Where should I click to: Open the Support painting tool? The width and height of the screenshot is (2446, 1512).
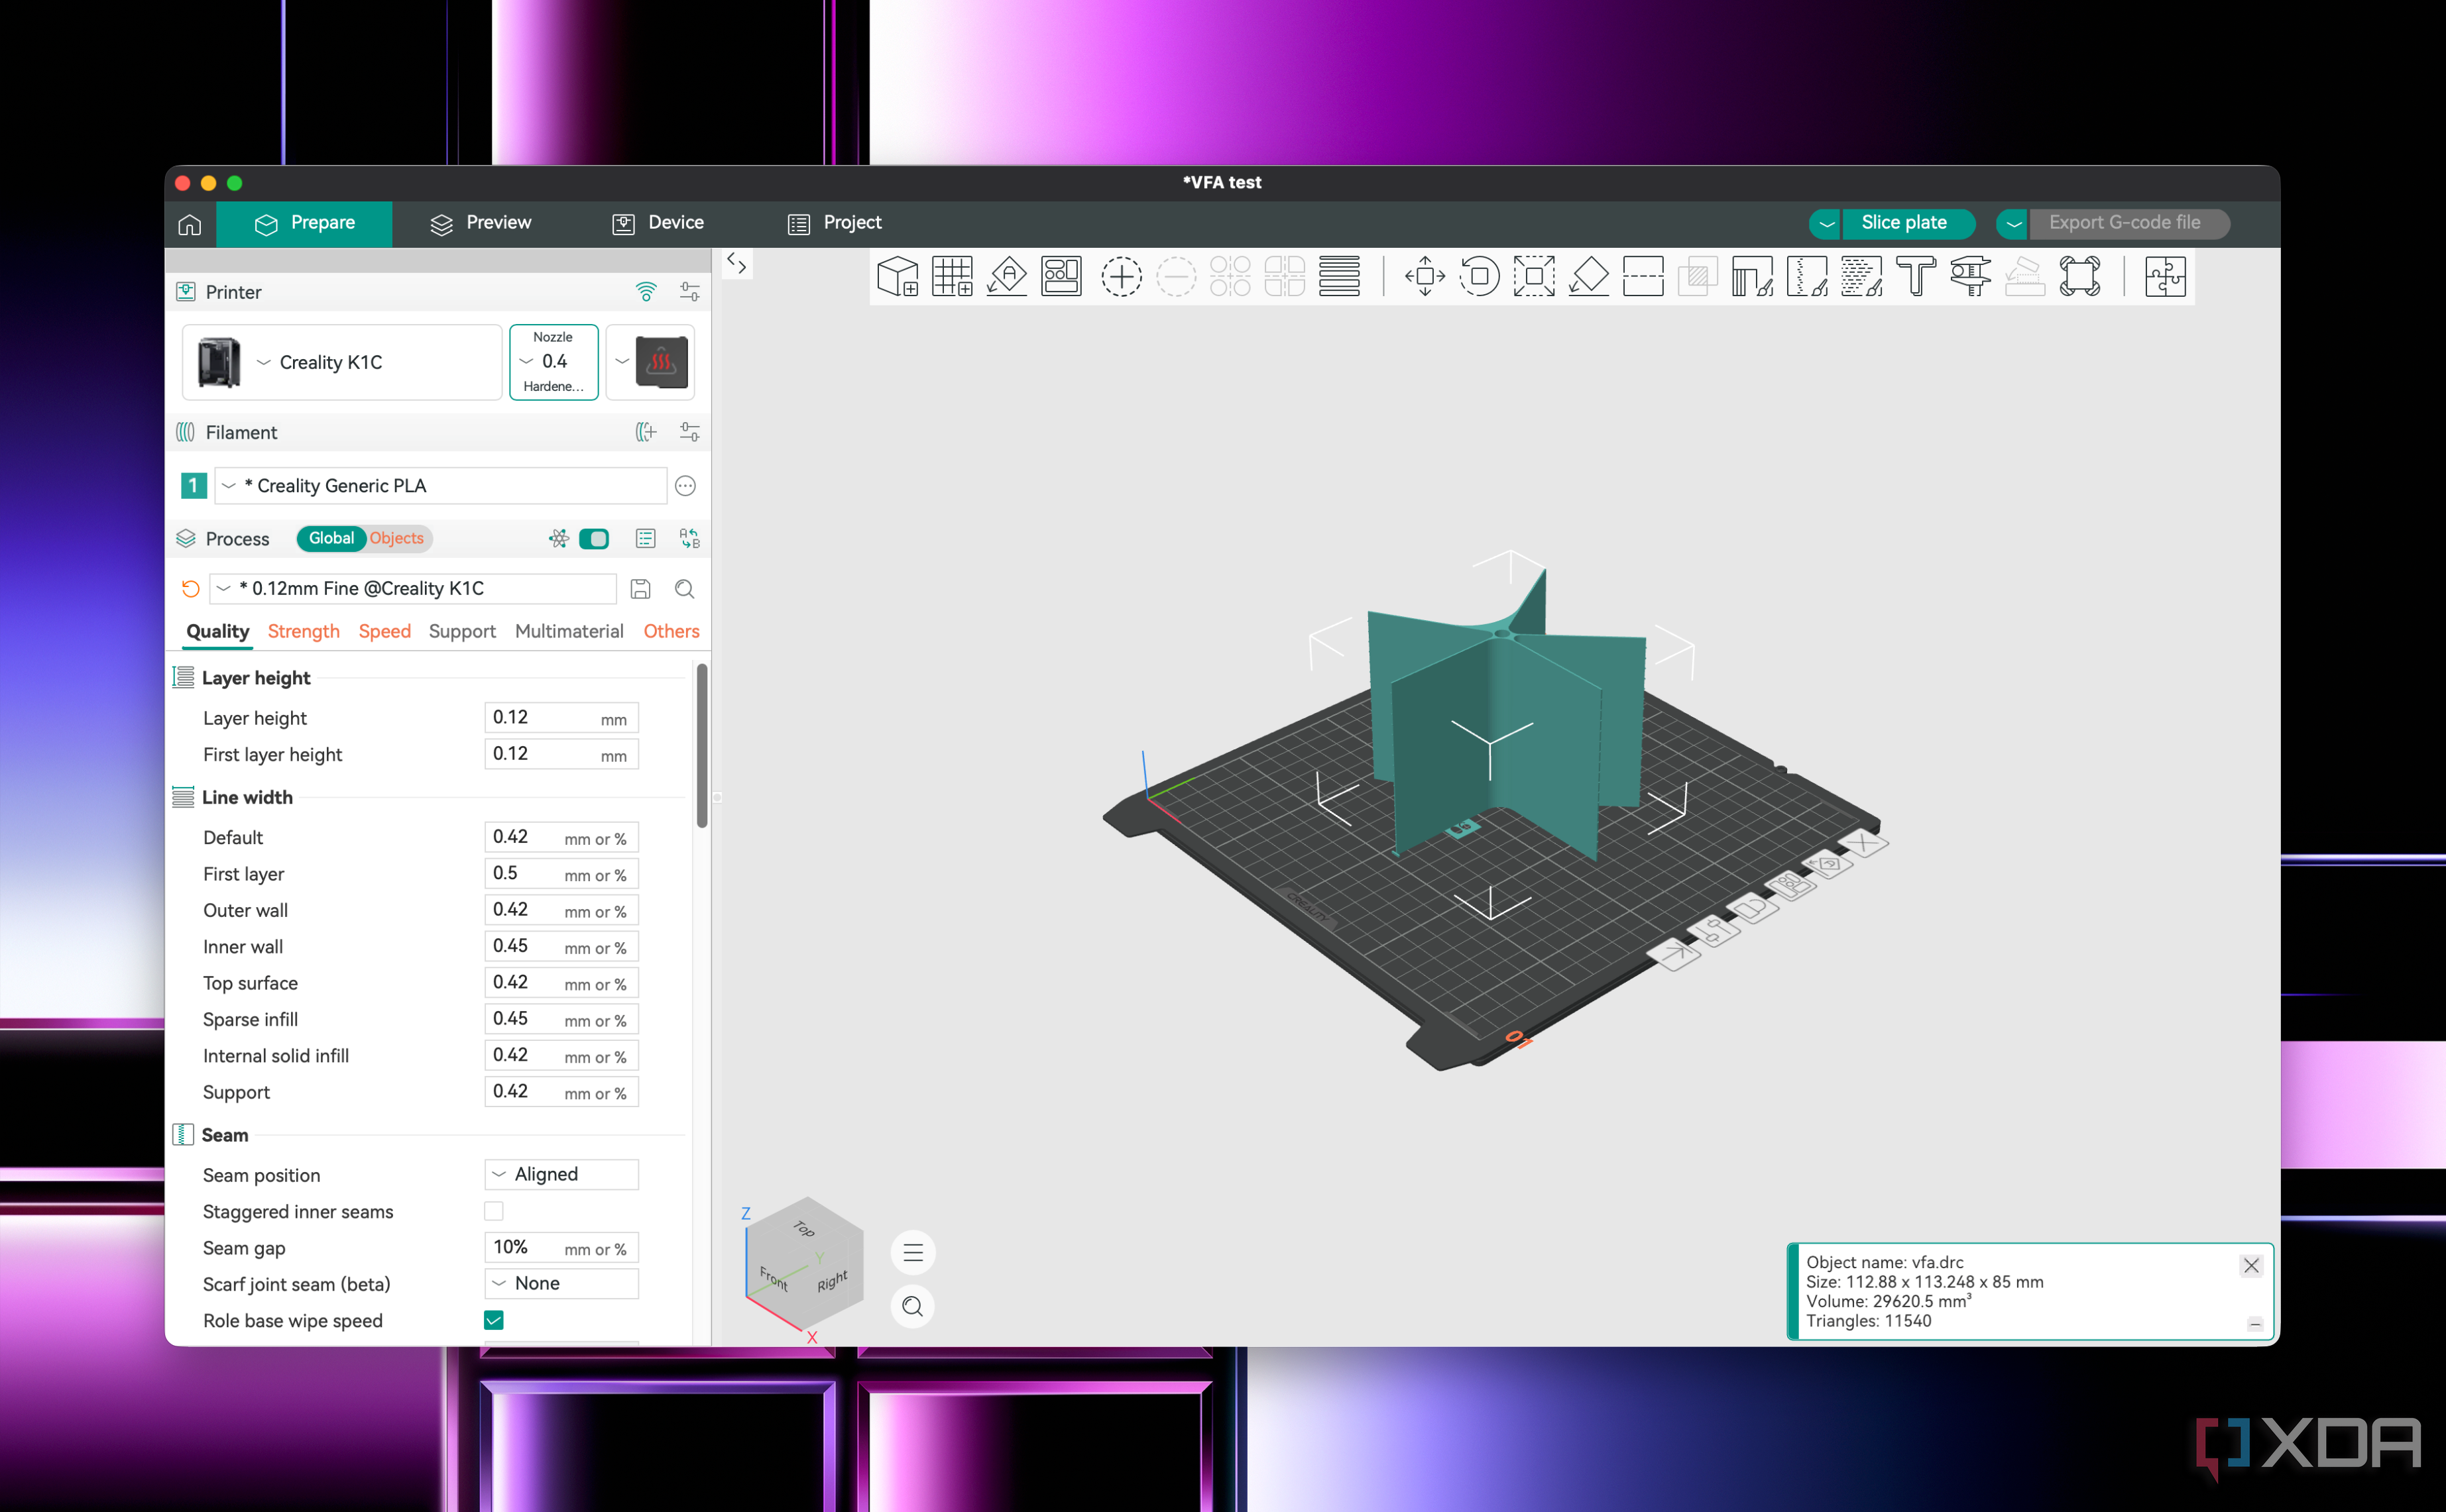[x=1752, y=276]
